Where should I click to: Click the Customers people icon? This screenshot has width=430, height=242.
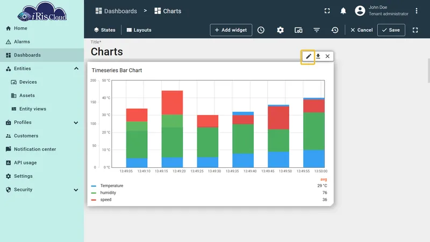click(x=8, y=136)
